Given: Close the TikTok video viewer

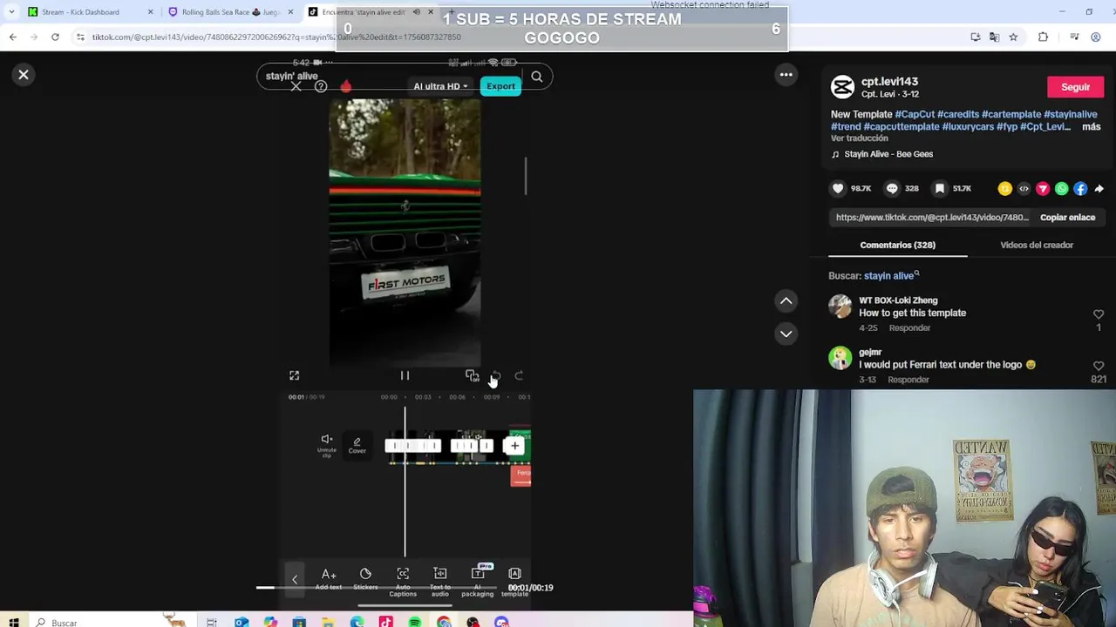Looking at the screenshot, I should tap(24, 75).
